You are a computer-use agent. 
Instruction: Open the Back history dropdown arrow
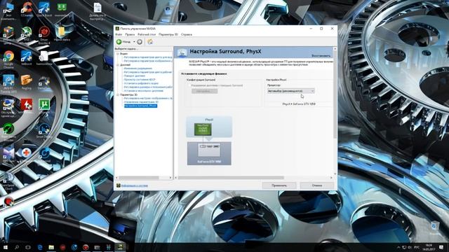point(134,42)
